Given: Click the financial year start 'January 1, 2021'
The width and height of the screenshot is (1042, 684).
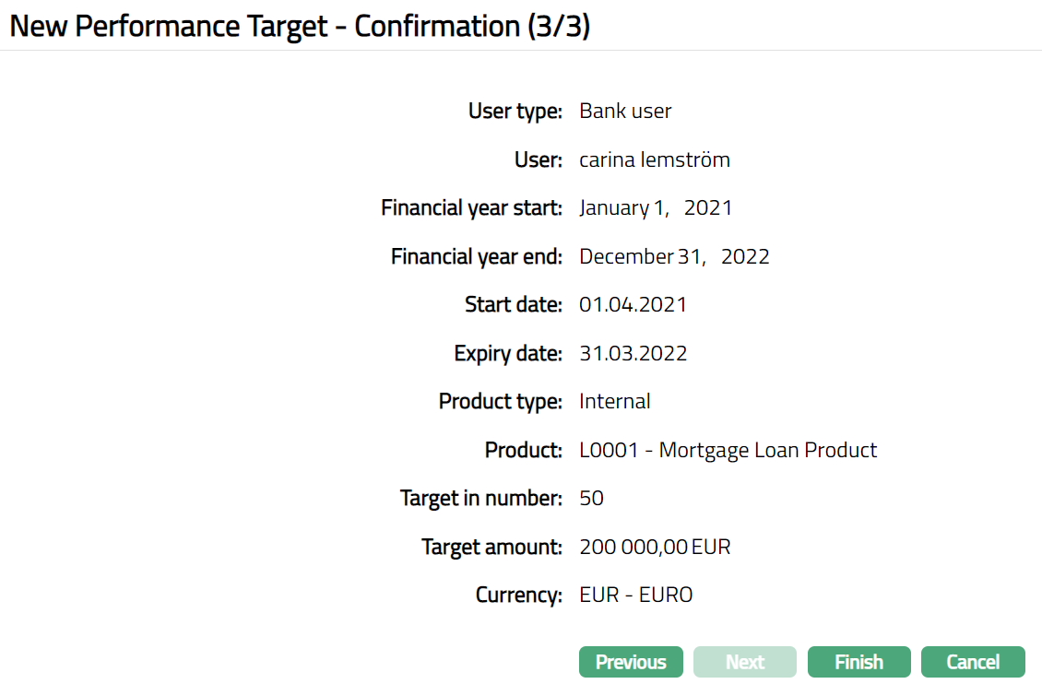Looking at the screenshot, I should pyautogui.click(x=656, y=208).
